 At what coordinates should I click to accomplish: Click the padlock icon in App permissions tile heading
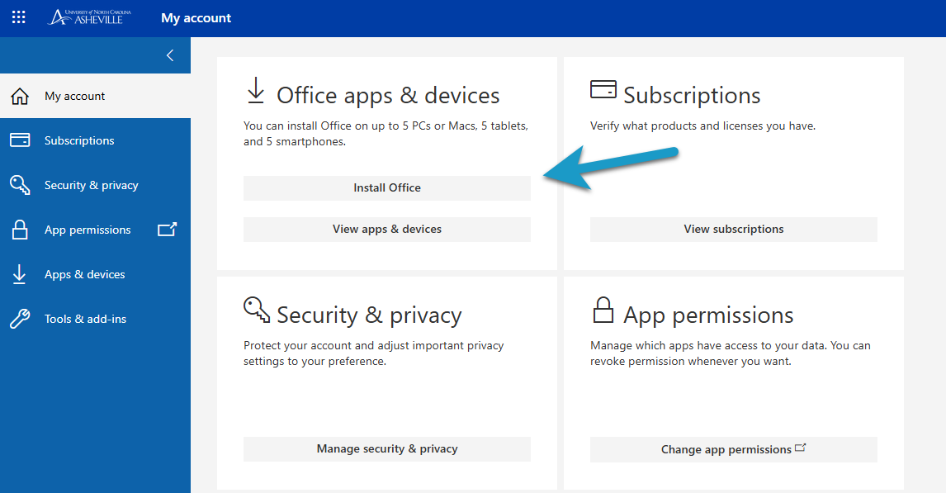point(603,310)
